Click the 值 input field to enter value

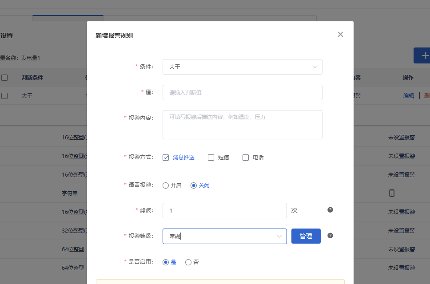coord(242,92)
